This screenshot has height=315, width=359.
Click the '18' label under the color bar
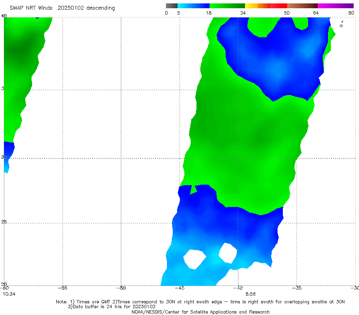pyautogui.click(x=209, y=13)
